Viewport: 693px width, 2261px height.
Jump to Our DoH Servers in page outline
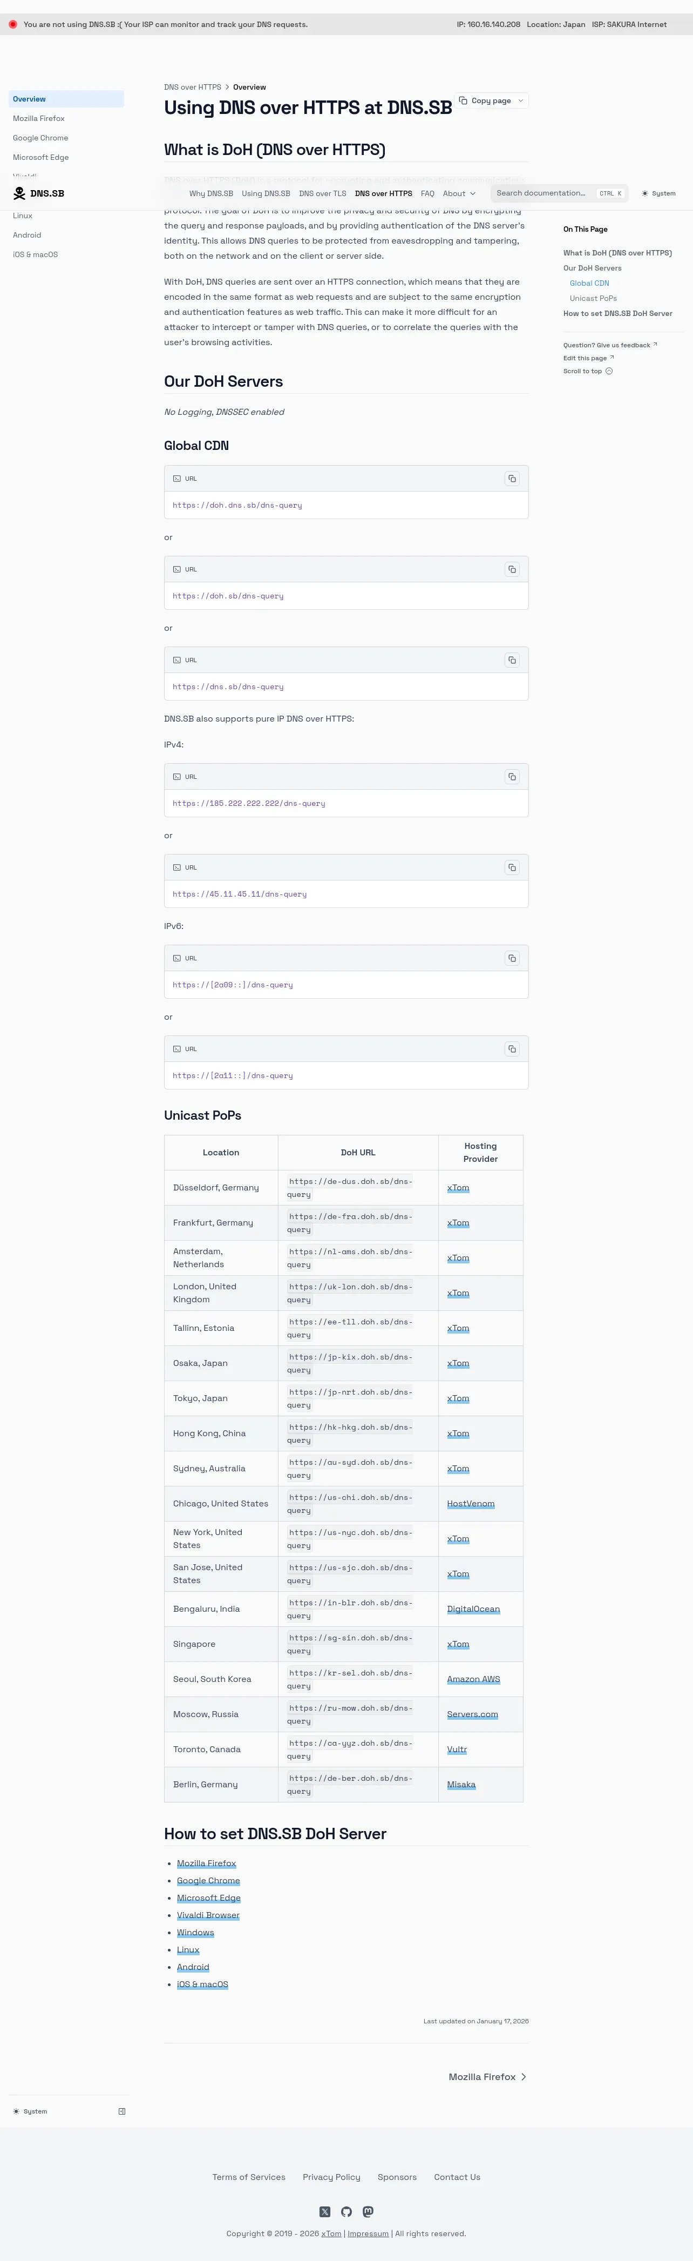592,268
